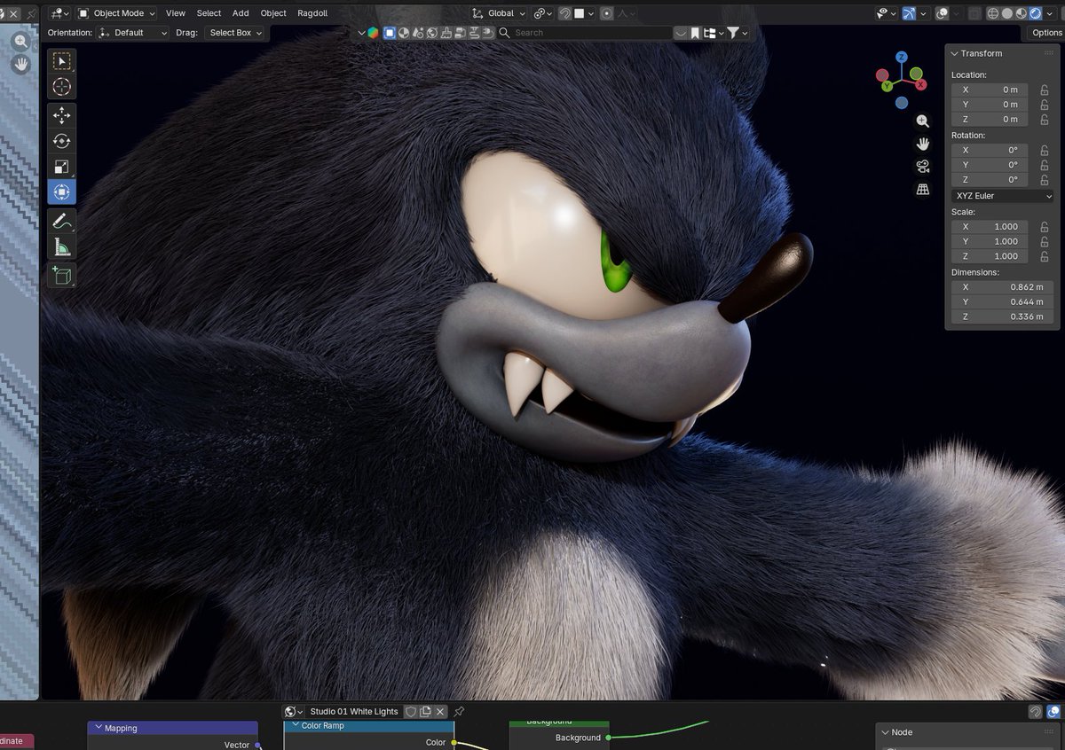Toggle the camera view icon
Image resolution: width=1065 pixels, height=750 pixels.
click(923, 167)
